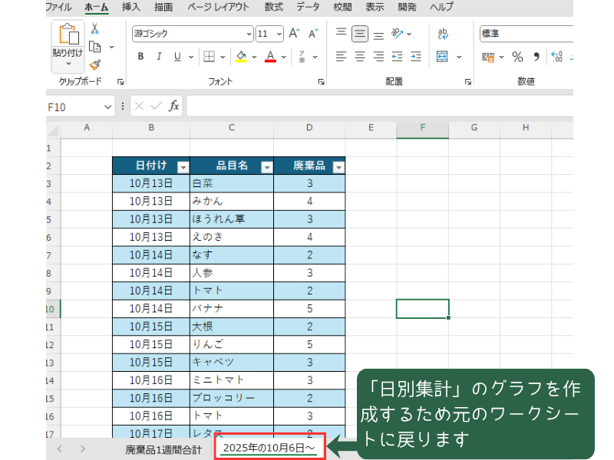Open the 日付け column filter dropdown

[183, 166]
